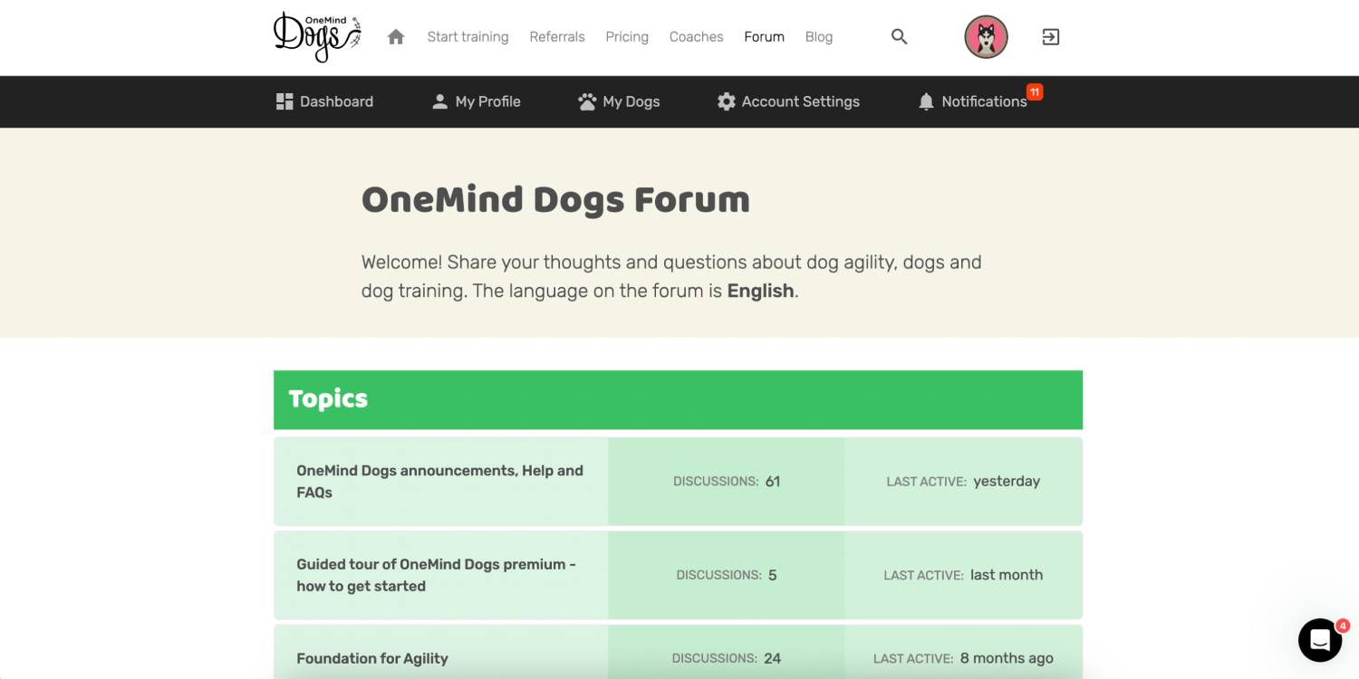Click the My Profile person icon
Image resolution: width=1359 pixels, height=679 pixels.
click(x=440, y=101)
